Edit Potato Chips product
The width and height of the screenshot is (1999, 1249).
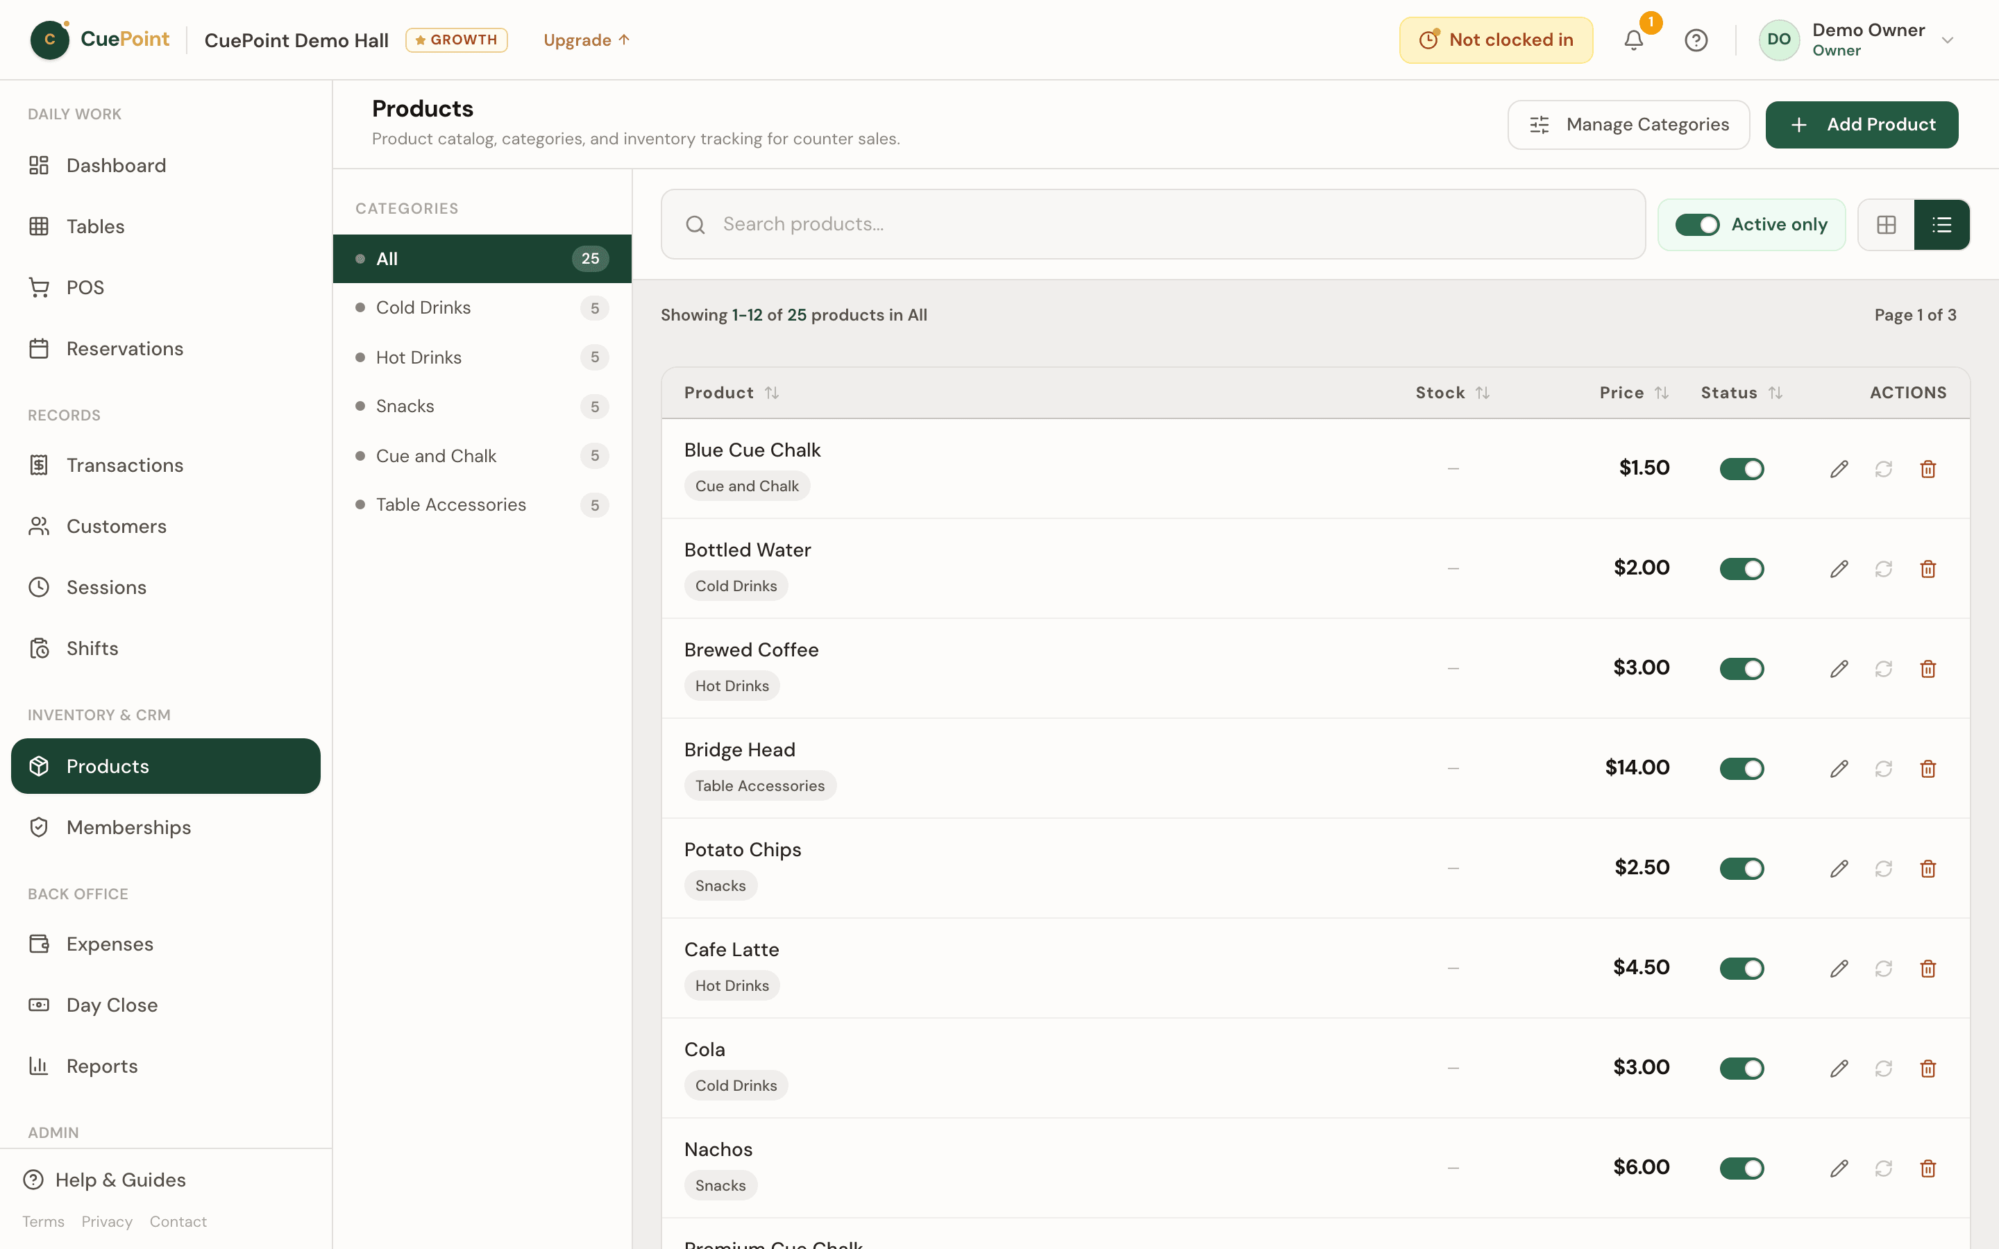click(x=1839, y=869)
